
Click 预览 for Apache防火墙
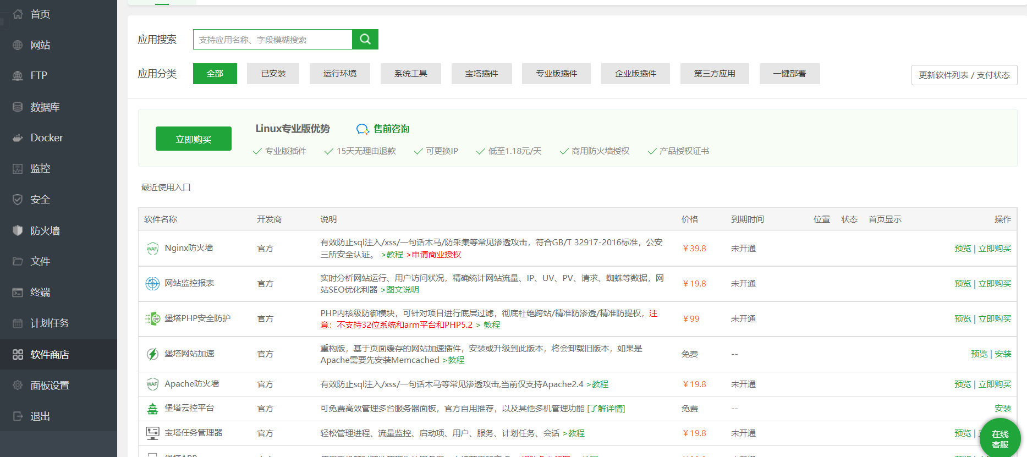(963, 384)
